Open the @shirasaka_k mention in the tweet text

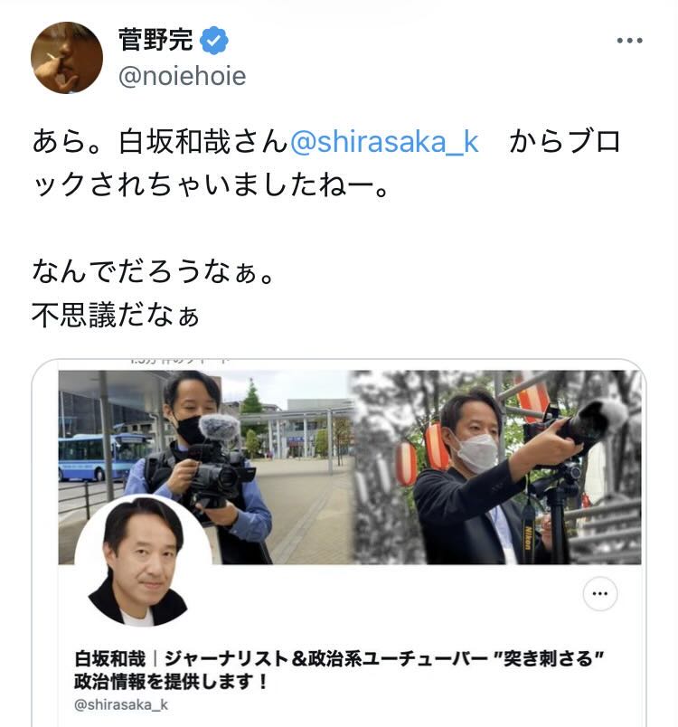(x=384, y=142)
